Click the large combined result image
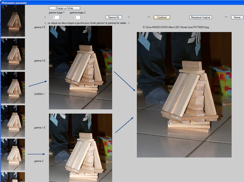This screenshot has height=182, width=244. click(184, 95)
